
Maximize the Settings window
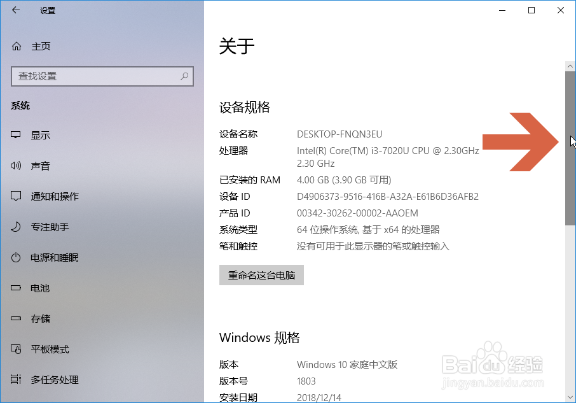point(531,10)
